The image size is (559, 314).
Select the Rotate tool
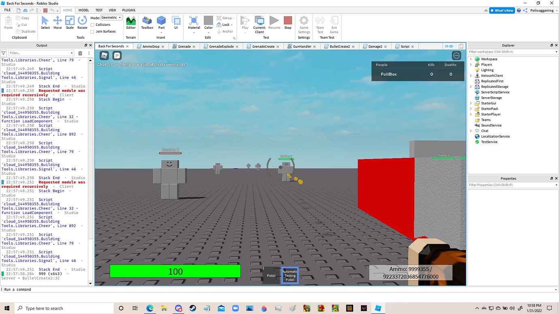pyautogui.click(x=82, y=23)
